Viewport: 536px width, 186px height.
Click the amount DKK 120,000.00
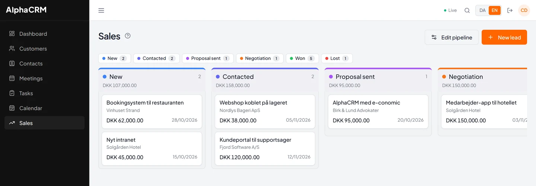tap(239, 157)
